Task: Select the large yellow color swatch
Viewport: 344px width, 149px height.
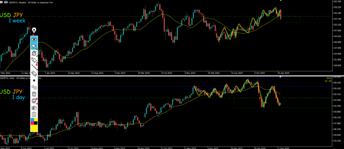Action: 34,128
